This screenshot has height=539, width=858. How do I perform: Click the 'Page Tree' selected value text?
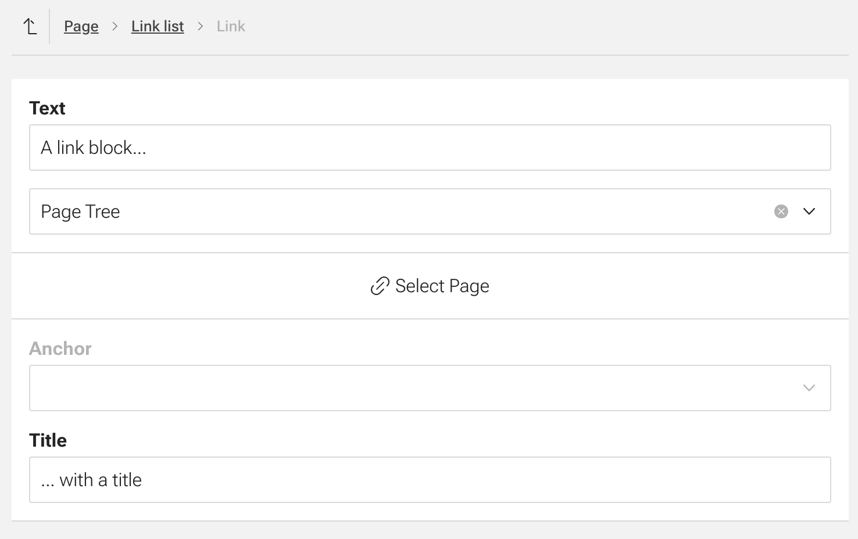[x=80, y=211]
